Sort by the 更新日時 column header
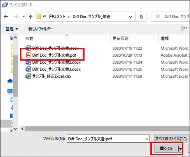This screenshot has width=190, height=157. pos(121,38)
